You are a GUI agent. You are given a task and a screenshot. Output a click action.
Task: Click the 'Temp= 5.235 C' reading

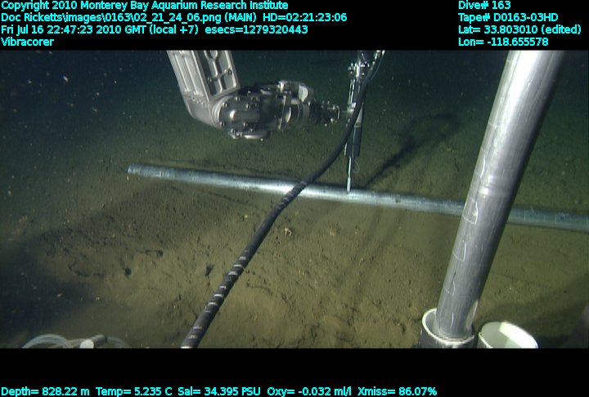(133, 391)
